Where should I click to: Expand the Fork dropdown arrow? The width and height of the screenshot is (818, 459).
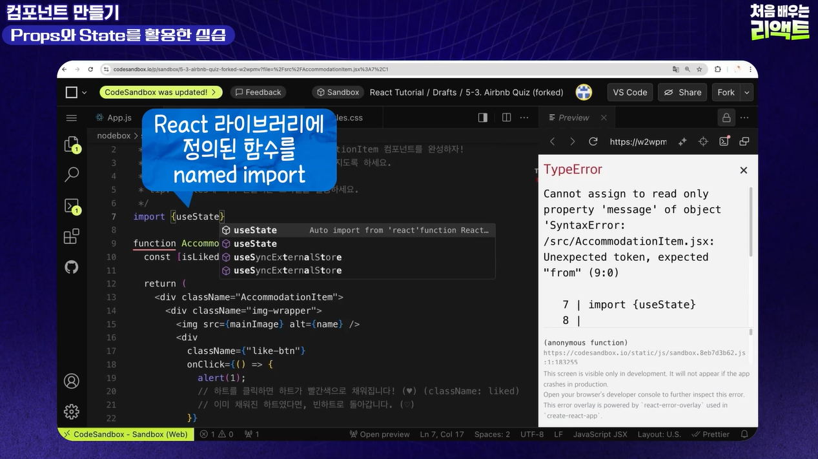[747, 92]
